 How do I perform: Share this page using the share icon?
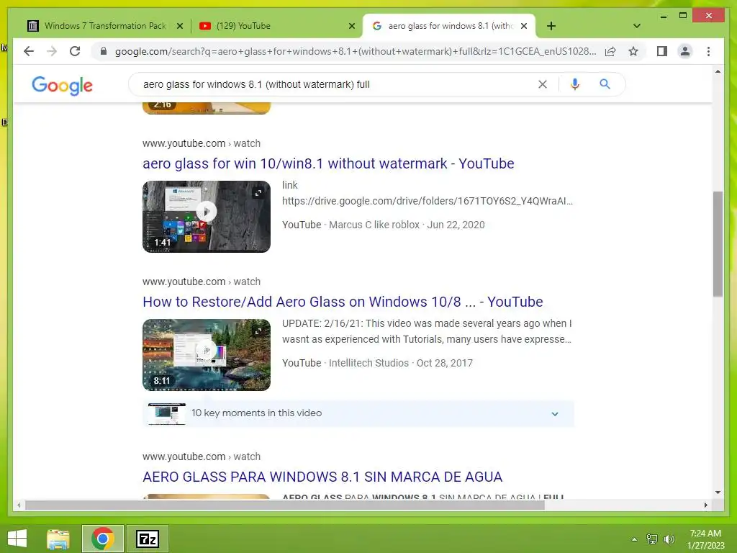click(610, 51)
